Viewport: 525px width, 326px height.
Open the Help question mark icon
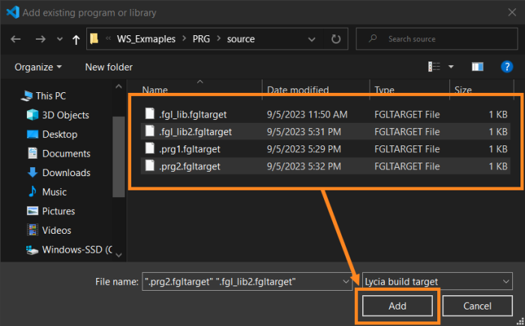point(506,67)
